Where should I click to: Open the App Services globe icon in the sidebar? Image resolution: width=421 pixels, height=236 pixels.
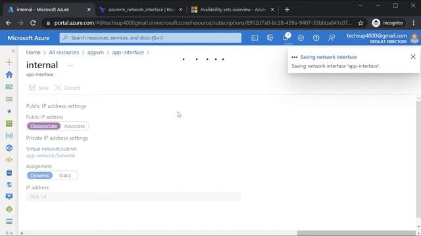coord(9,148)
